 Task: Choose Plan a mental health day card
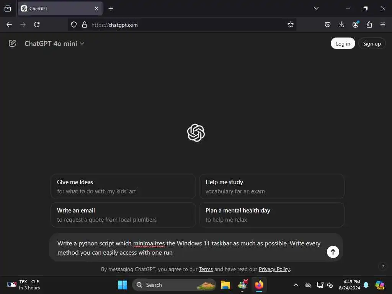[272, 215]
